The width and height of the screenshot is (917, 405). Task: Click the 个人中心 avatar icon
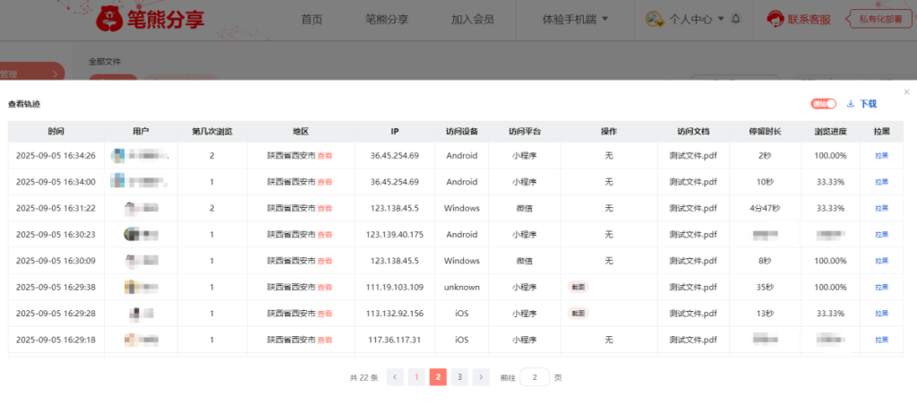click(655, 20)
